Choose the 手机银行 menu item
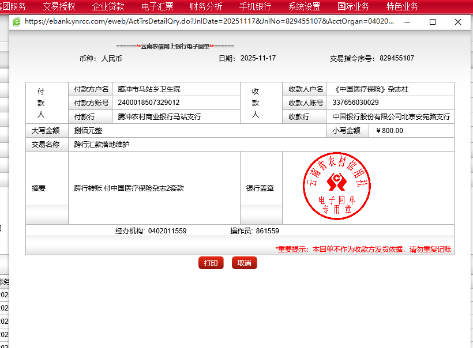Screen dimensions: 473x348 click(255, 7)
